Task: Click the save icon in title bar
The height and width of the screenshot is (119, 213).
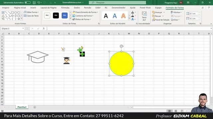Action: (x=34, y=3)
